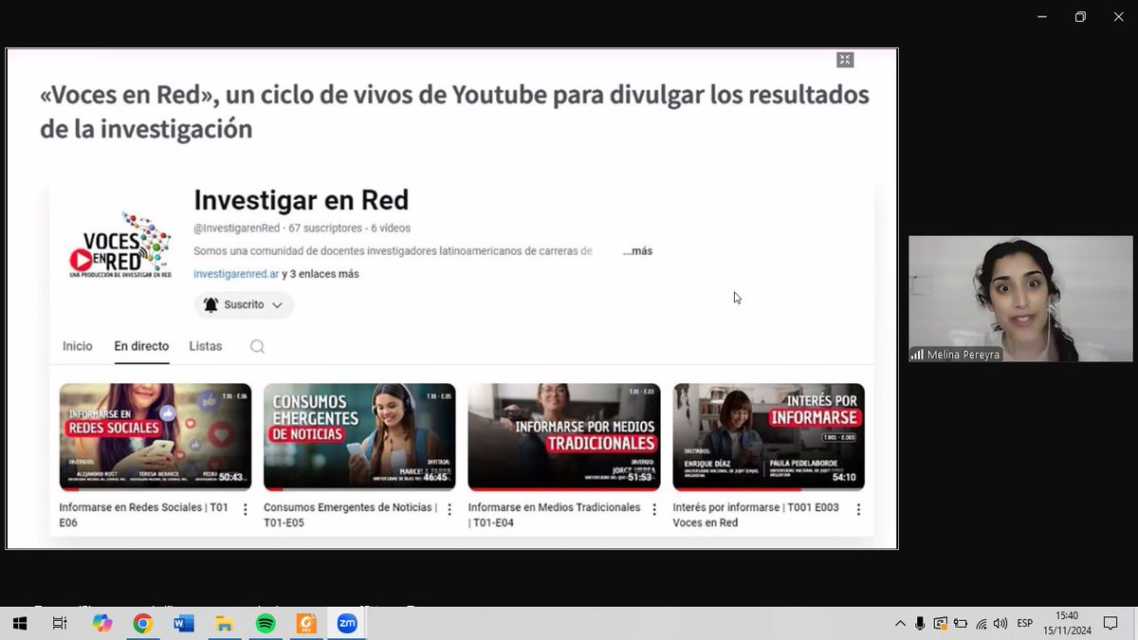Open the battery status tray icon
This screenshot has width=1138, height=640.
coord(961,623)
